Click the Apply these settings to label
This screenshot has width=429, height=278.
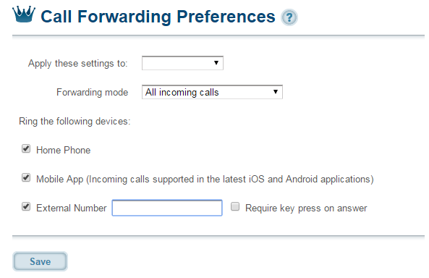click(78, 64)
